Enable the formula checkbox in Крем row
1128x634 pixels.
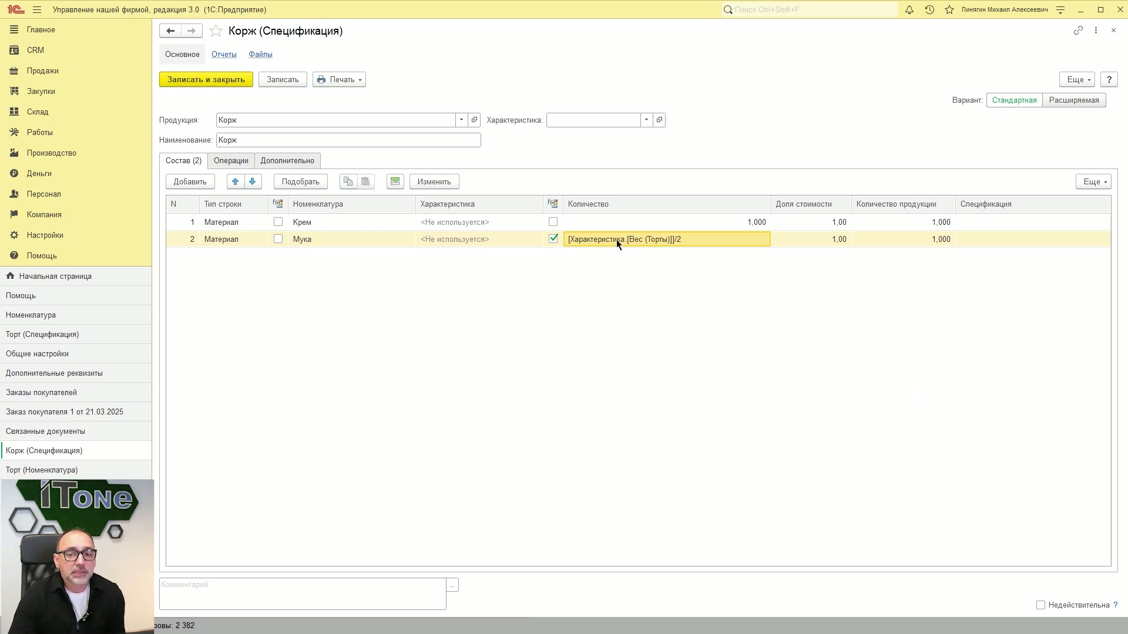tap(553, 222)
